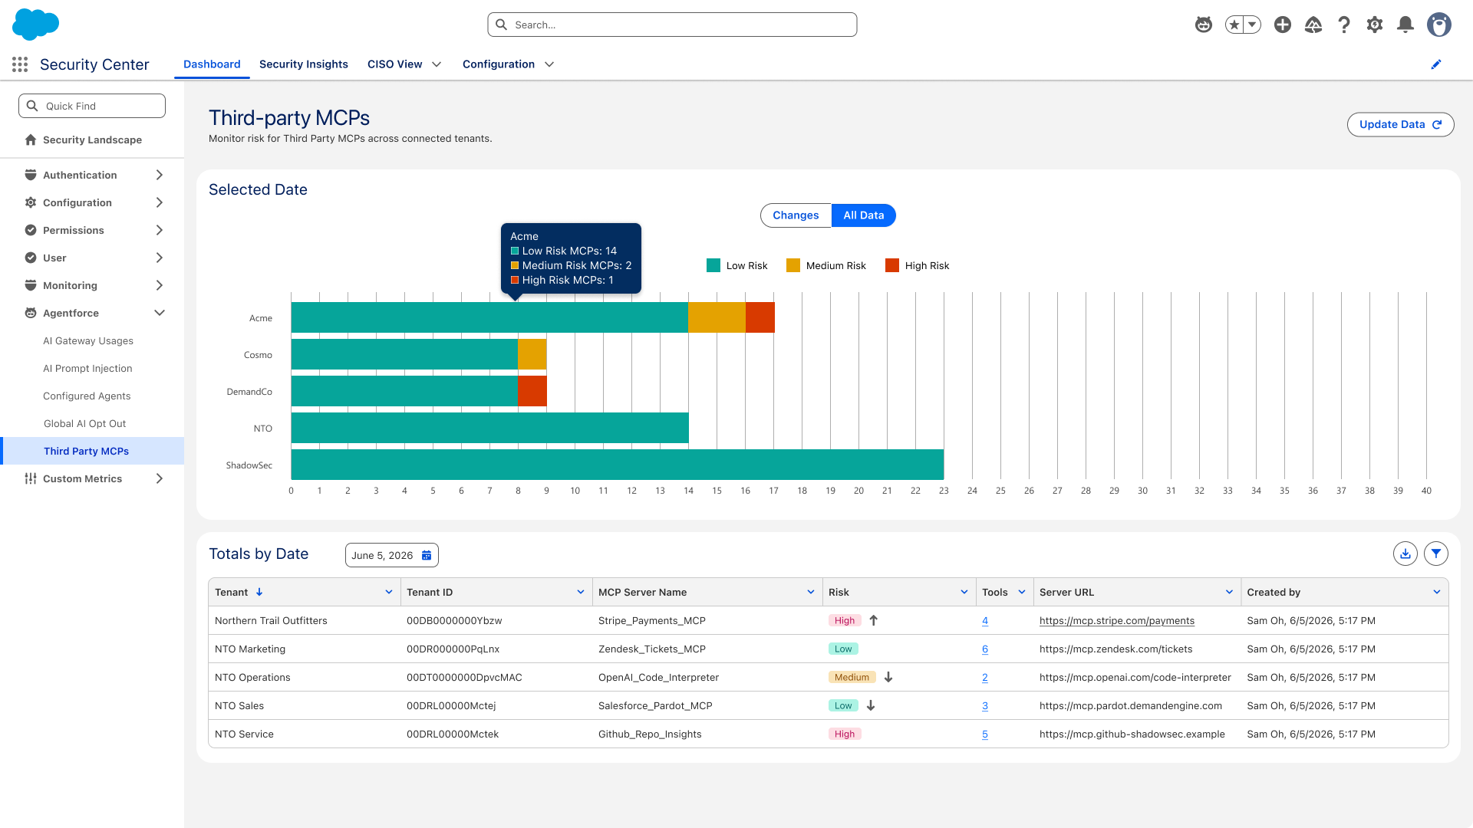Open the setup gear icon
This screenshot has height=828, width=1473.
click(x=1375, y=25)
